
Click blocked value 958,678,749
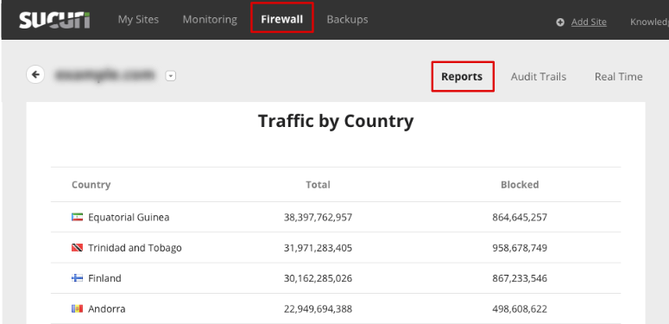tap(520, 248)
